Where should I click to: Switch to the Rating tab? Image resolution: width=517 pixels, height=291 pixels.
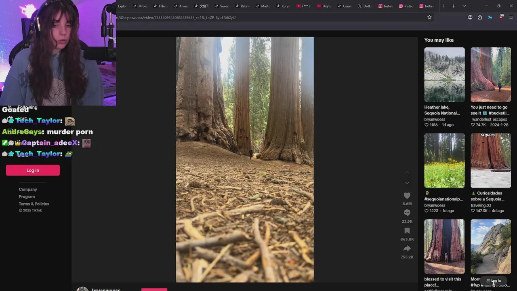point(243,6)
